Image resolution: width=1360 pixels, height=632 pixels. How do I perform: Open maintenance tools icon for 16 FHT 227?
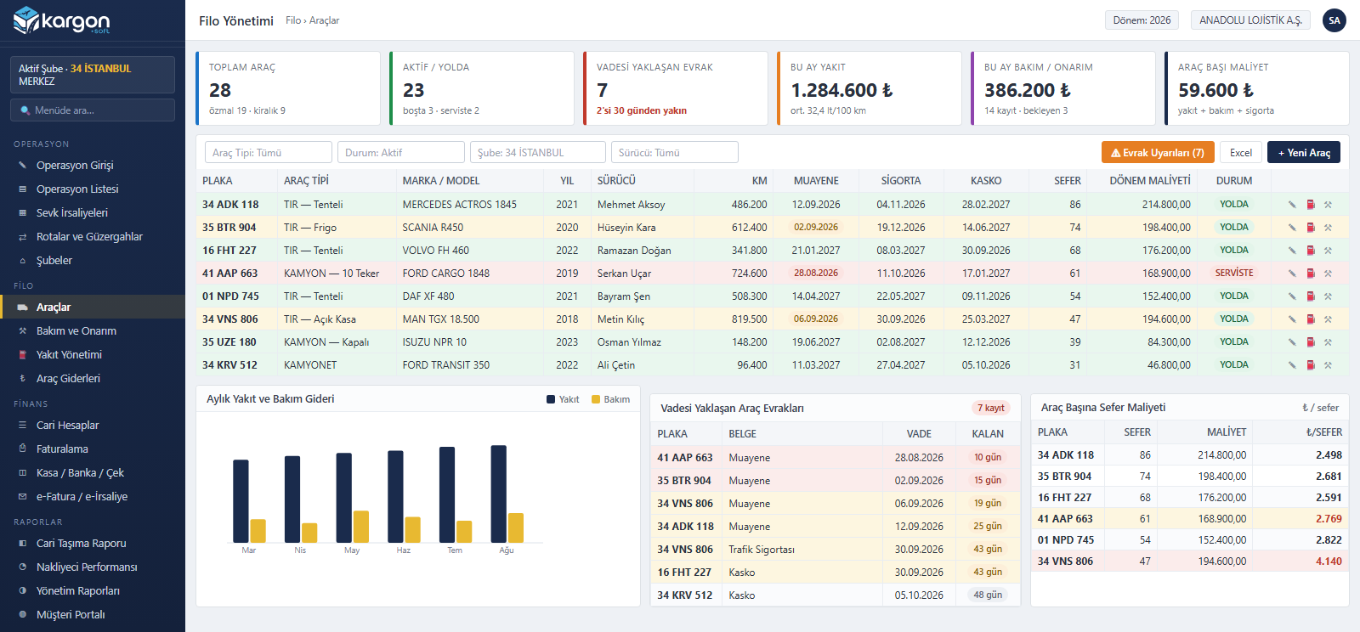1328,251
